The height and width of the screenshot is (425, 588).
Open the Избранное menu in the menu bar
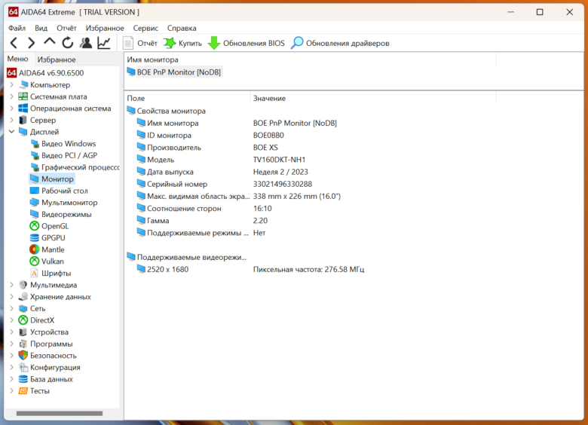pyautogui.click(x=105, y=28)
